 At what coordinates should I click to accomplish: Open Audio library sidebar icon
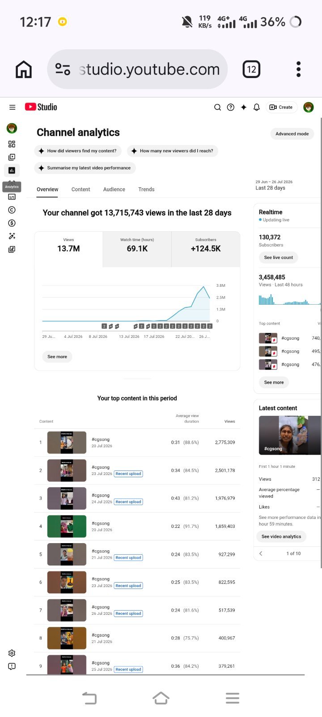(x=12, y=249)
